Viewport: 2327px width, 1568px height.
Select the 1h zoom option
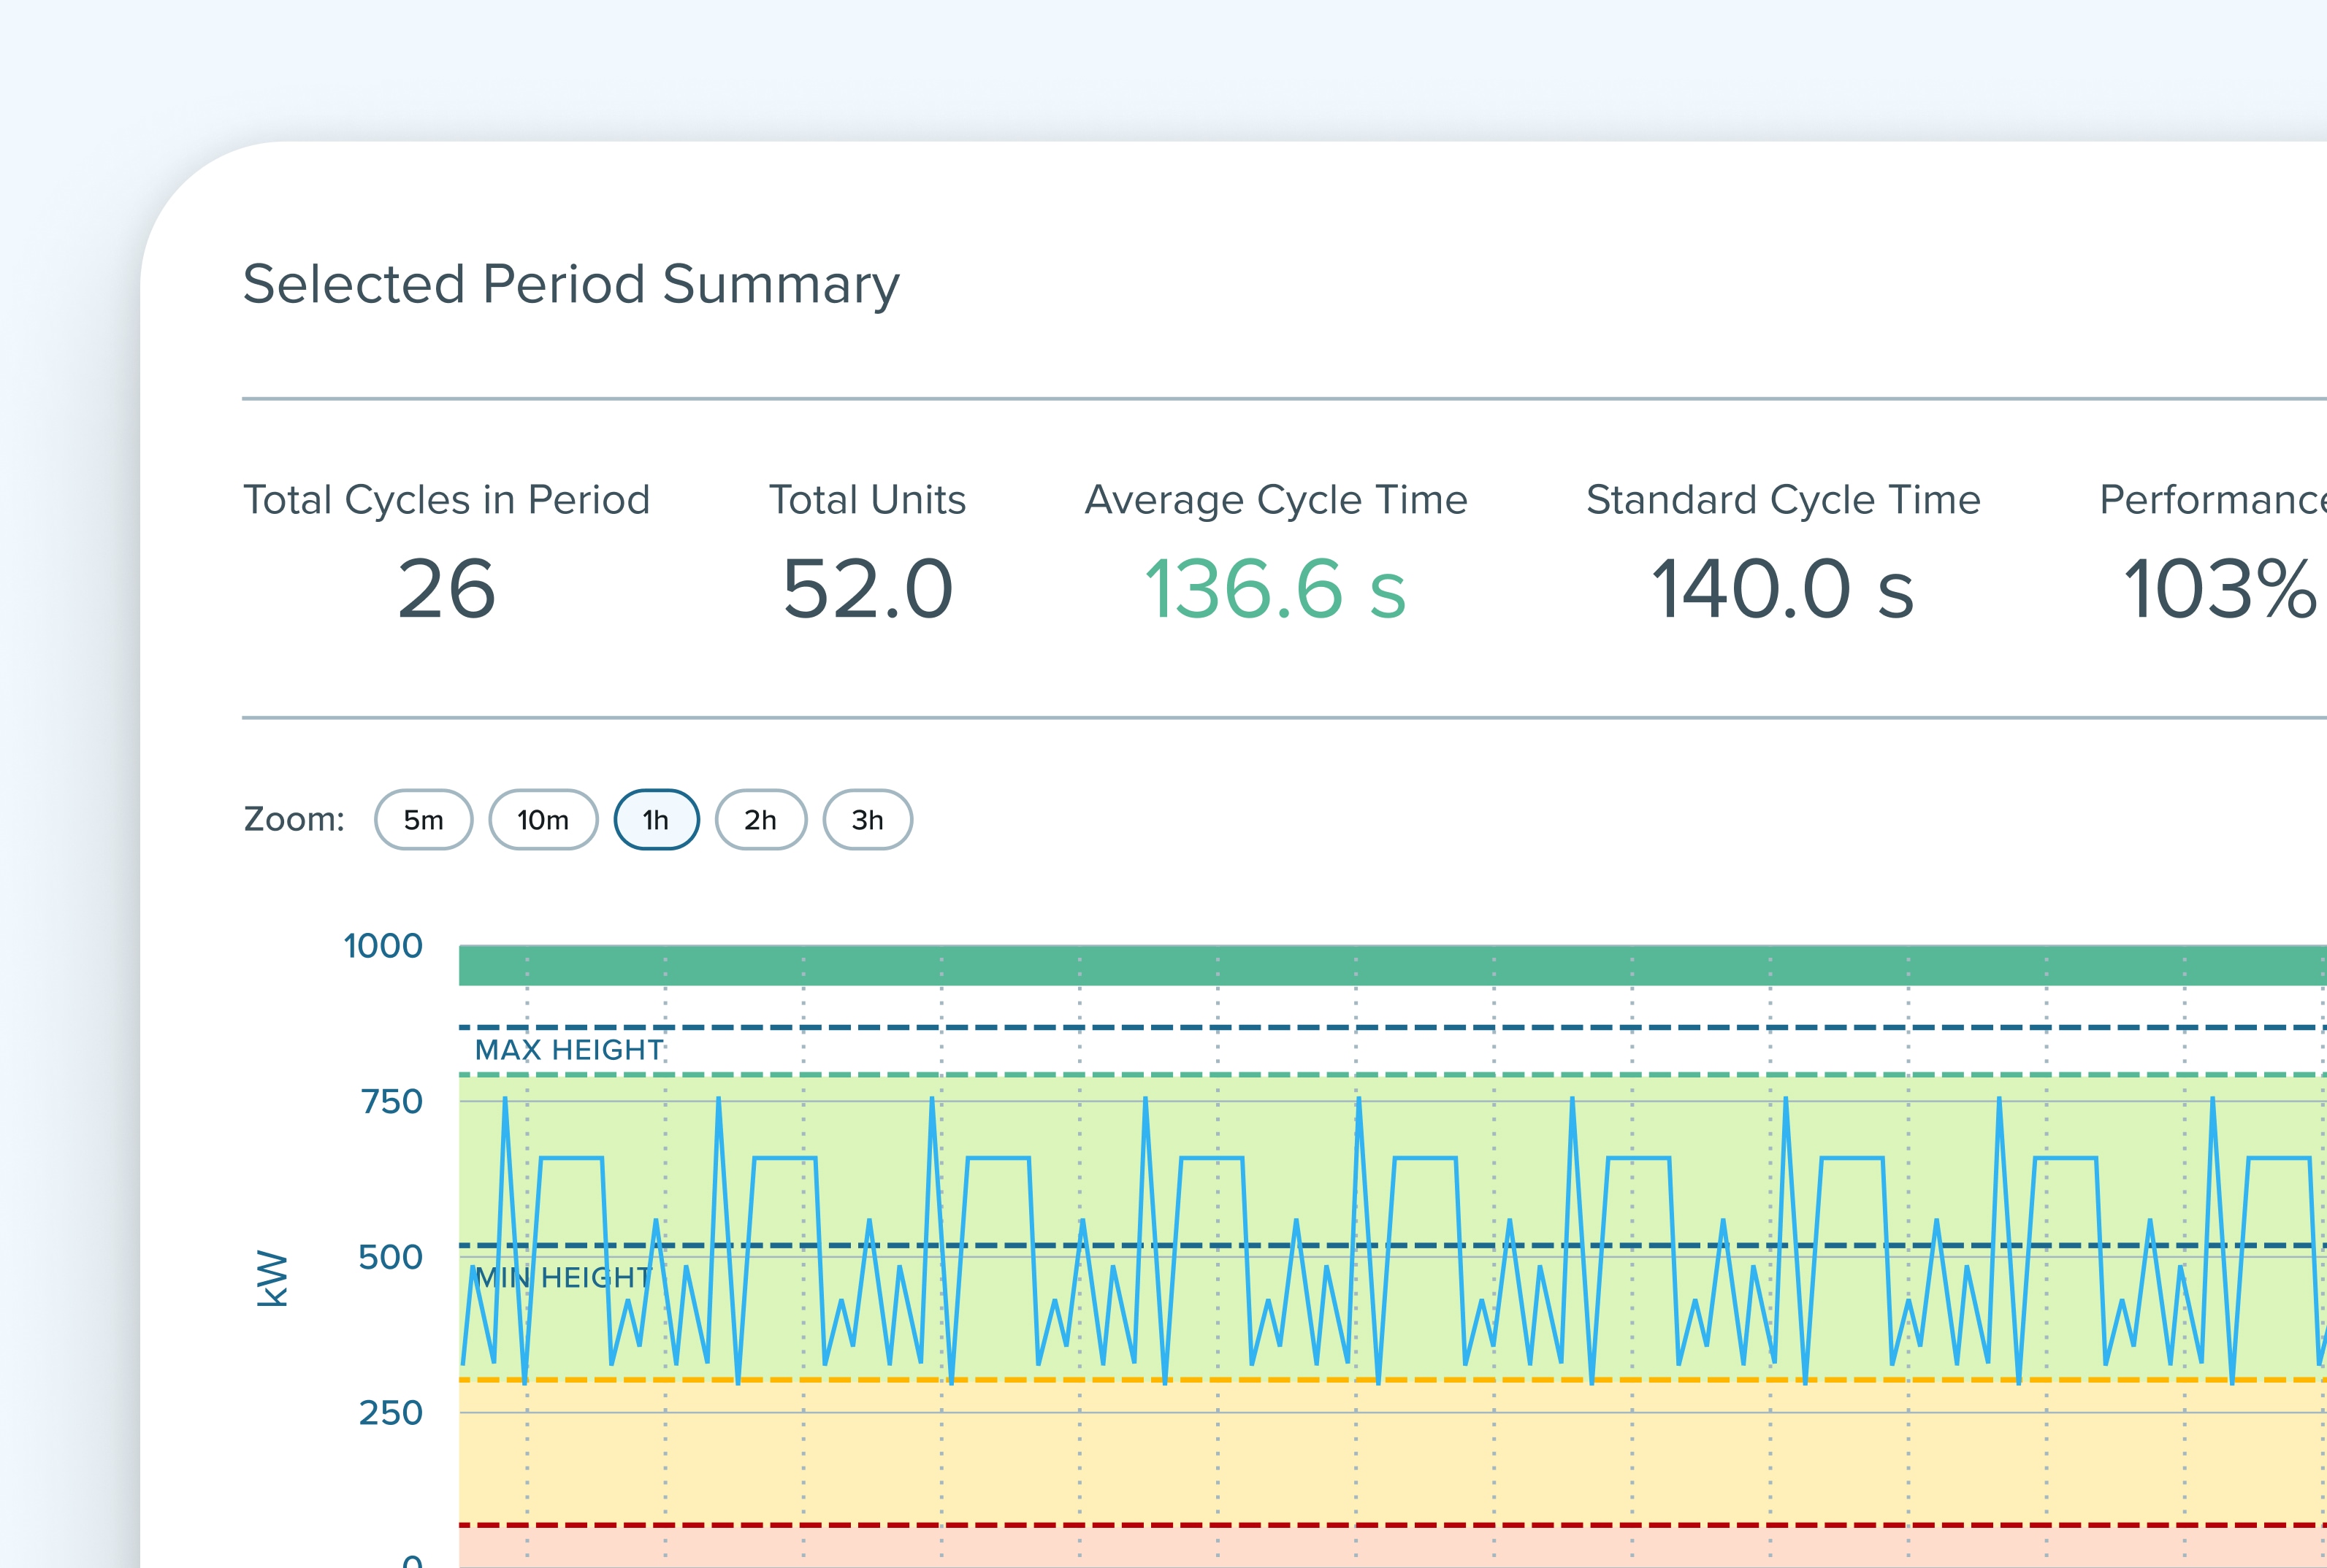(657, 820)
